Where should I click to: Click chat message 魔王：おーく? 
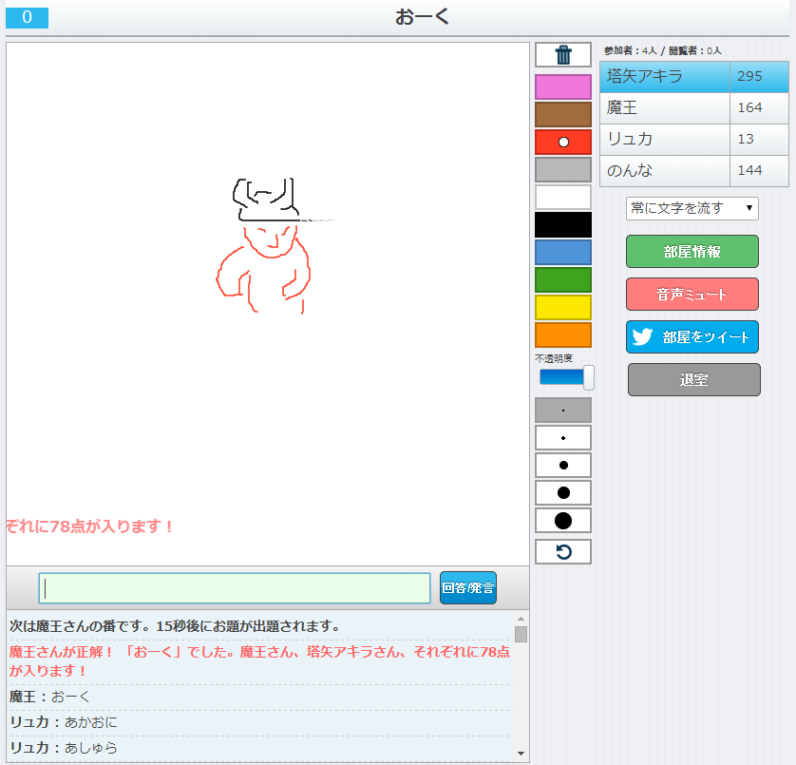(49, 697)
